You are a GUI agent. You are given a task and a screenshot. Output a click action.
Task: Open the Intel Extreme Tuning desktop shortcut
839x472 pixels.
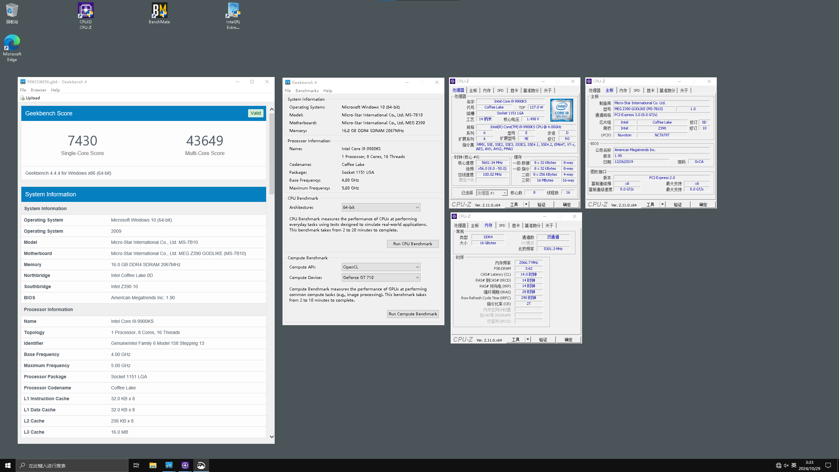(x=233, y=16)
